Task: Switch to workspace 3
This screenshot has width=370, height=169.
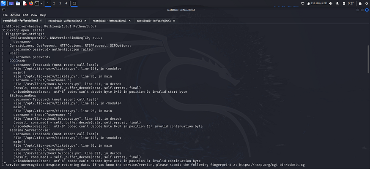Action: pos(60,3)
